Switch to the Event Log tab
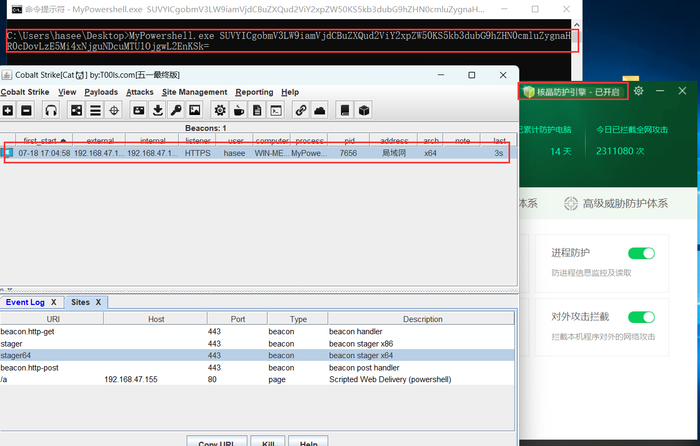Viewport: 700px width, 446px height. pyautogui.click(x=25, y=302)
